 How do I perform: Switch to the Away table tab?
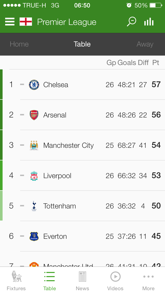[145, 44]
